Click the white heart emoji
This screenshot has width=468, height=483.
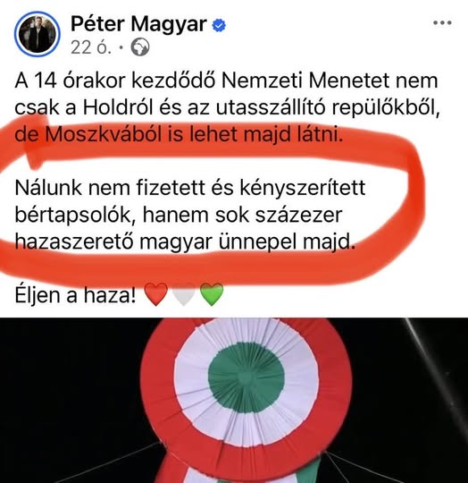tap(184, 294)
